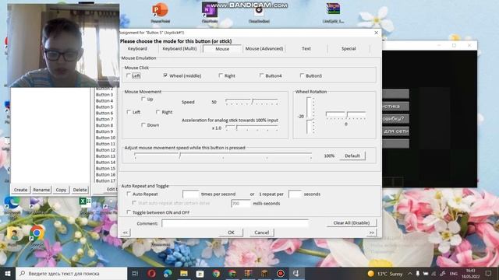This screenshot has height=280, width=499.
Task: Confirm the assignment with OK
Action: coord(231,233)
